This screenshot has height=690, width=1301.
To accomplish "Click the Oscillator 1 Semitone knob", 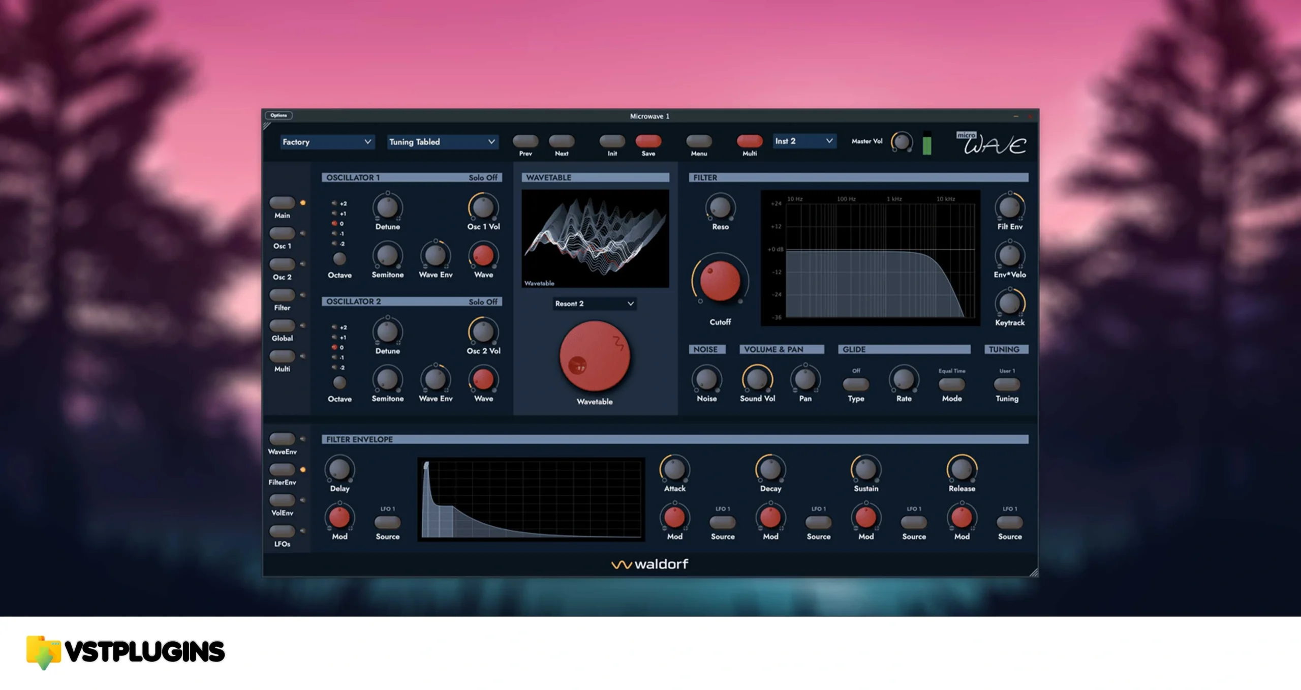I will pyautogui.click(x=387, y=255).
